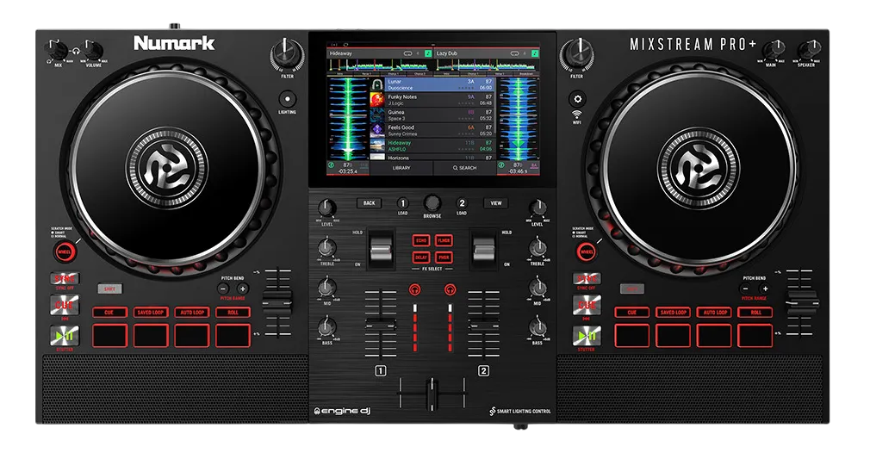Click the crossfader handle
This screenshot has height=453, width=870.
click(432, 393)
